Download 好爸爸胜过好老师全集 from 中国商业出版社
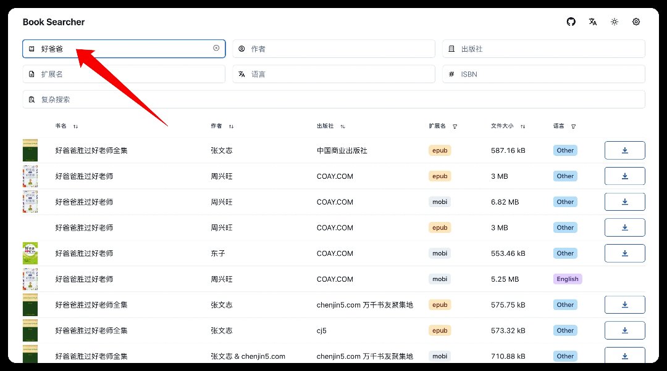The height and width of the screenshot is (371, 667). pyautogui.click(x=624, y=150)
